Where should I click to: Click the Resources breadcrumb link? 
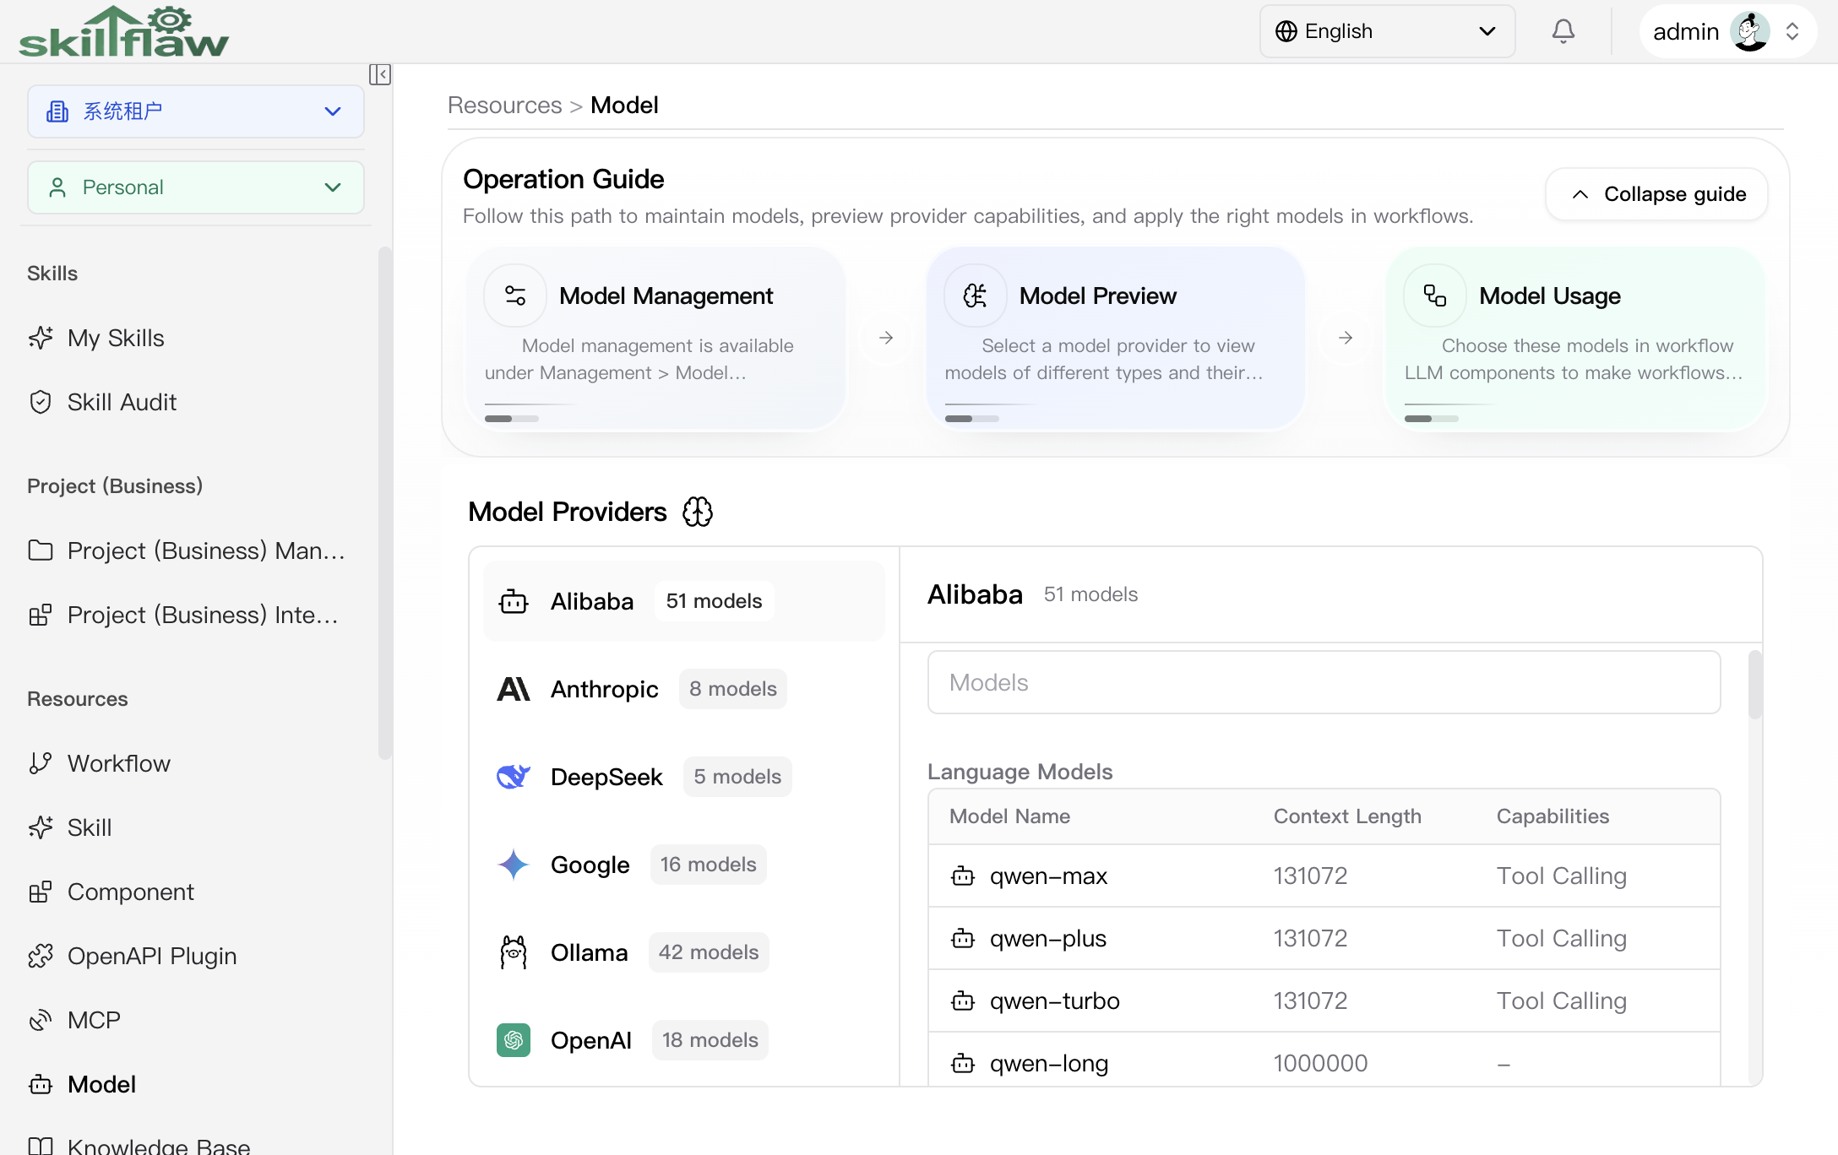[504, 105]
